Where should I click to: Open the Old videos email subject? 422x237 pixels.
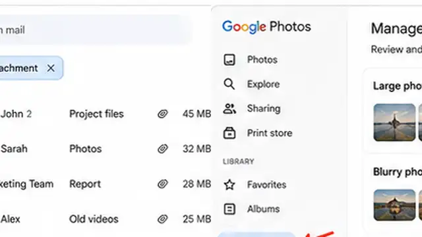94,219
